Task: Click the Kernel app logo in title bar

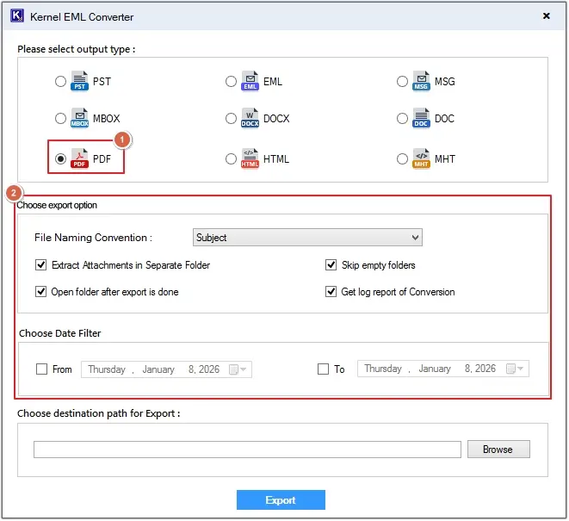Action: (17, 16)
